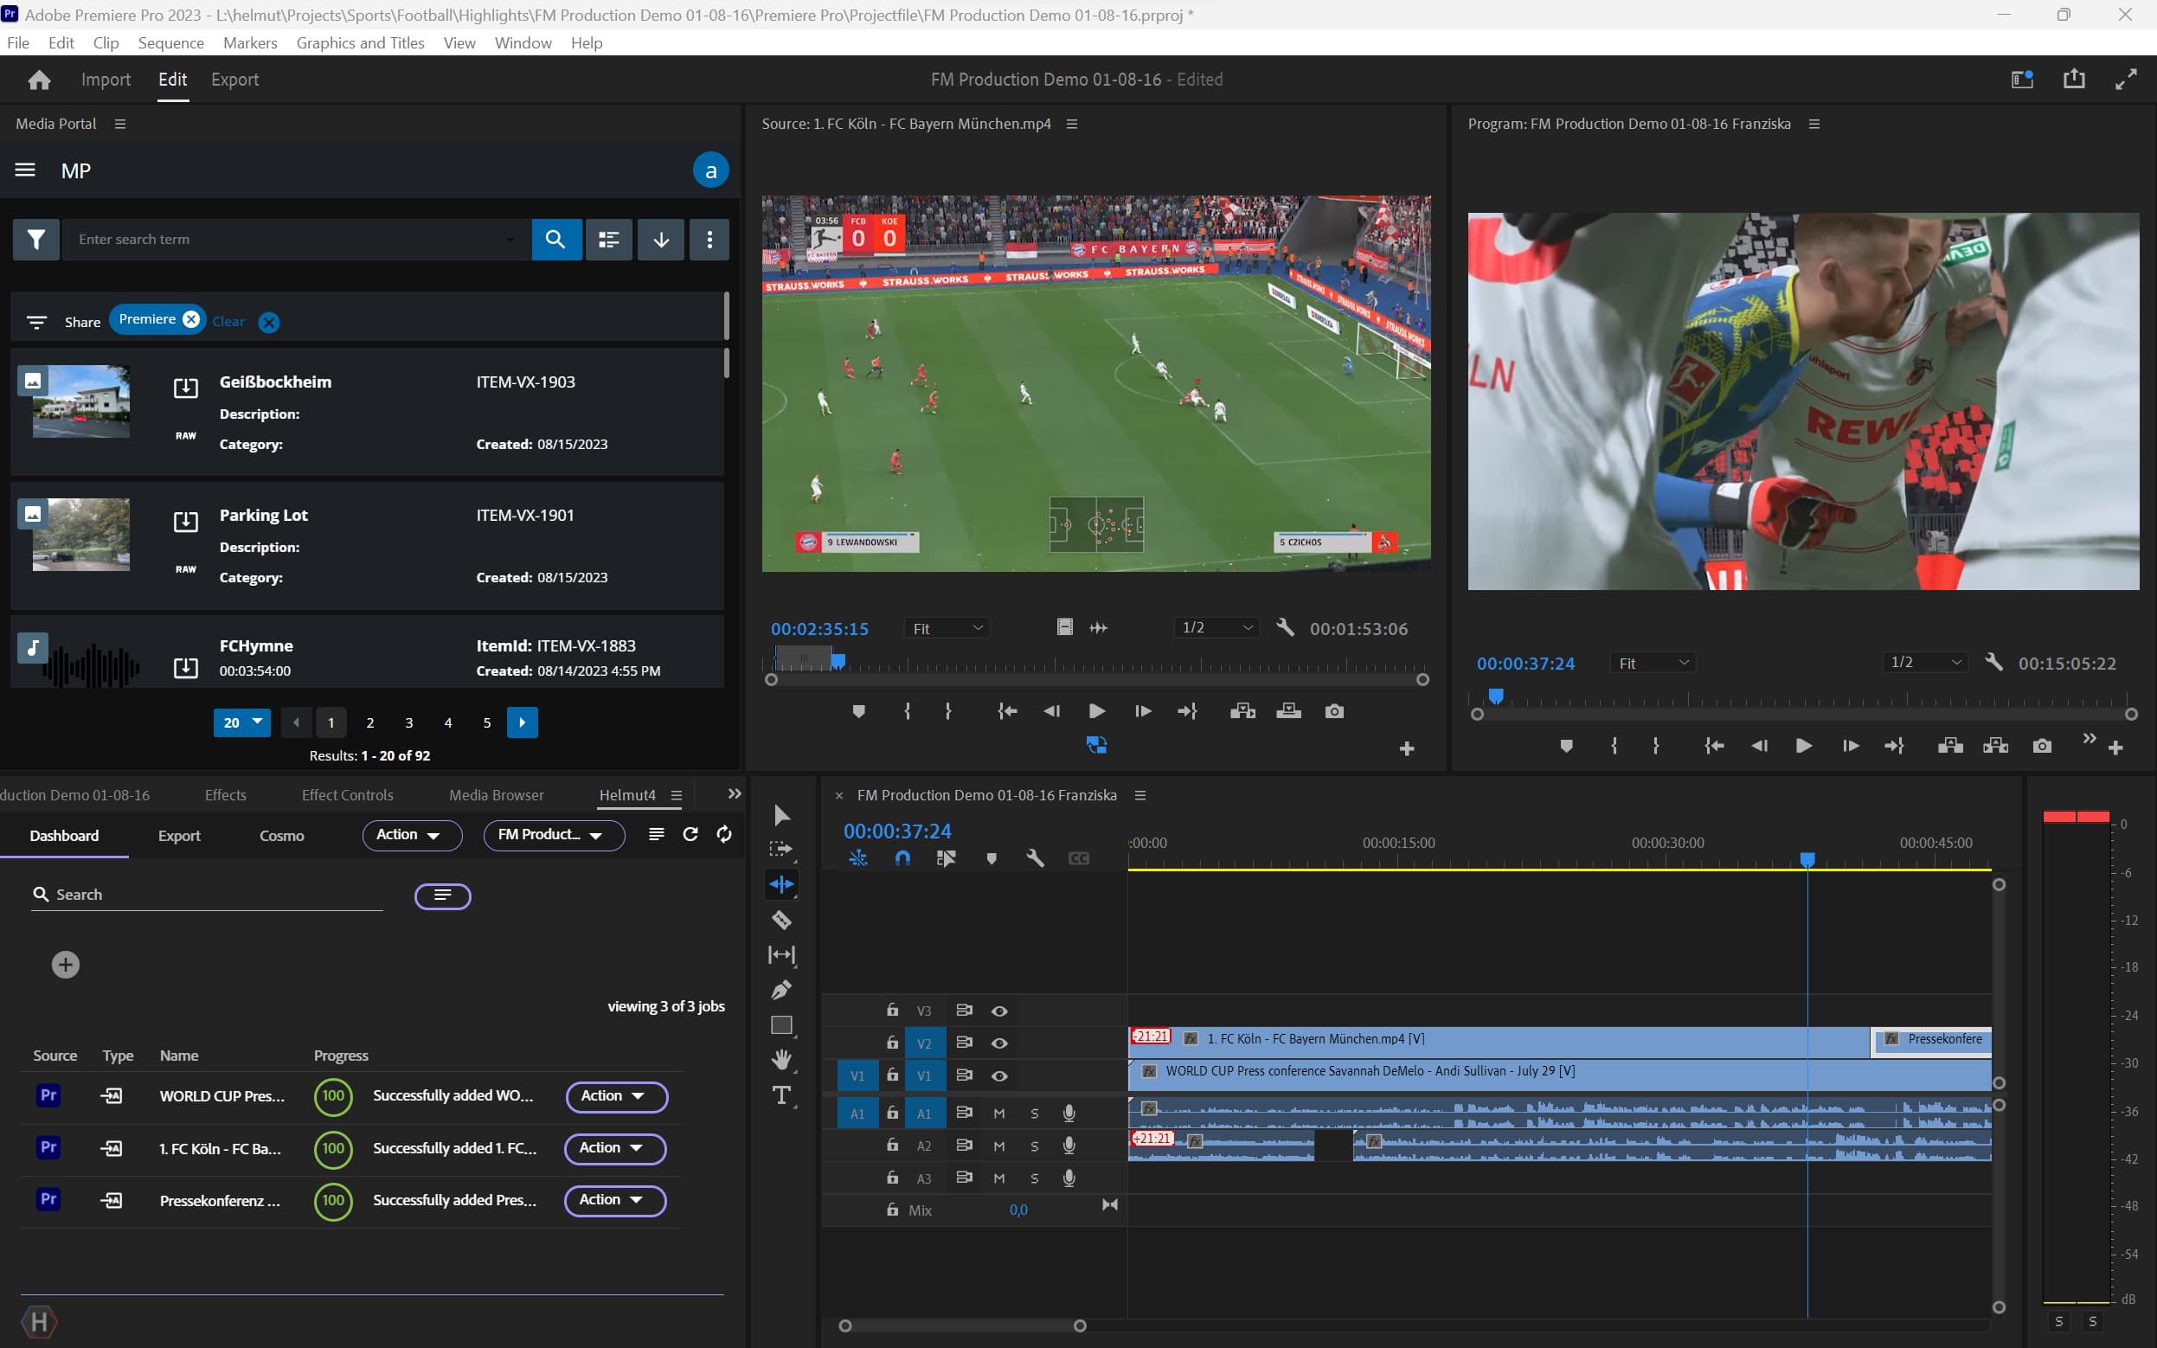Open Source monitor Fit zoom dropdown
The image size is (2157, 1348).
(947, 628)
